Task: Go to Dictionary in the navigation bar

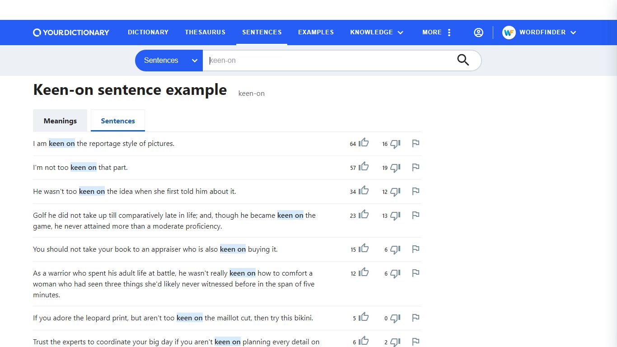Action: pos(148,33)
